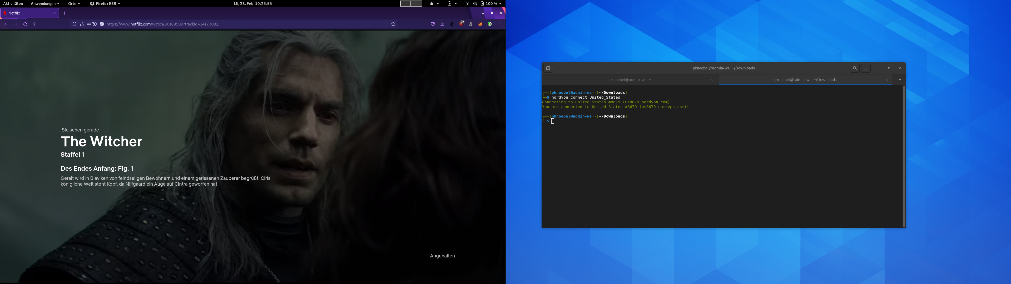Open the Firefox ESR app menu
This screenshot has height=284, width=1011.
click(105, 3)
